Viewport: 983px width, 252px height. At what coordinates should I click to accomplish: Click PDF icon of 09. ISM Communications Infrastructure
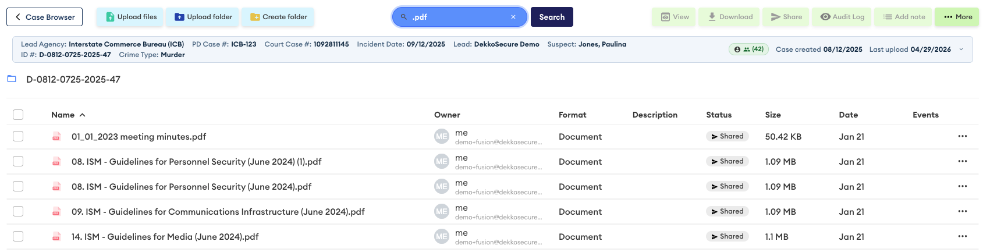click(x=56, y=212)
